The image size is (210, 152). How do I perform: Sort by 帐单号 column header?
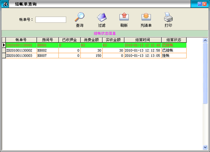coord(21,40)
